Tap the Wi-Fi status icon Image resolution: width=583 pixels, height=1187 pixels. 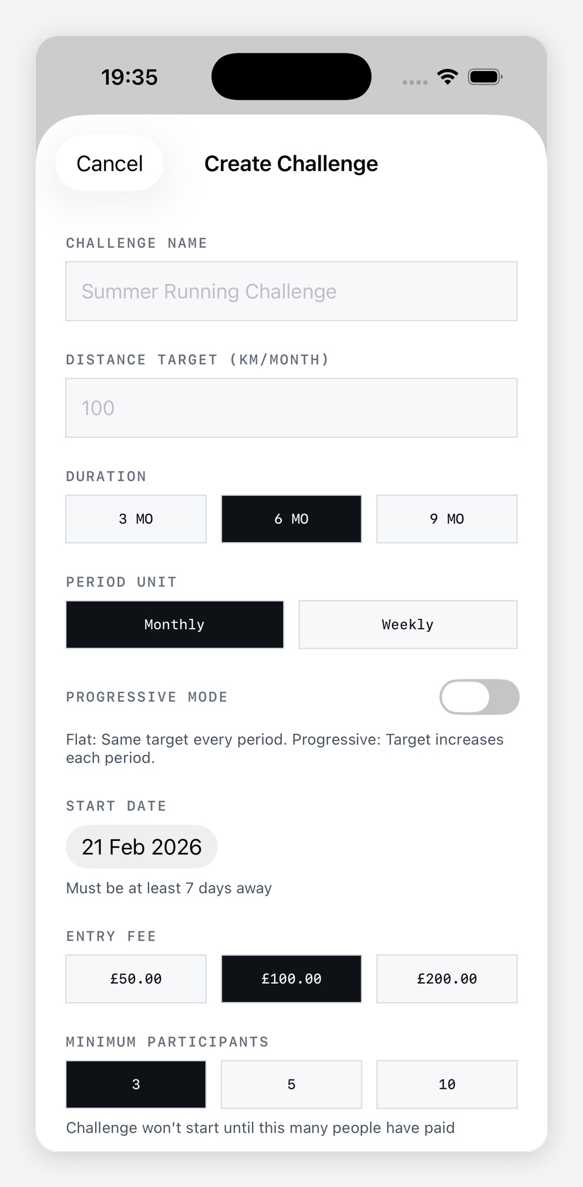pyautogui.click(x=447, y=77)
